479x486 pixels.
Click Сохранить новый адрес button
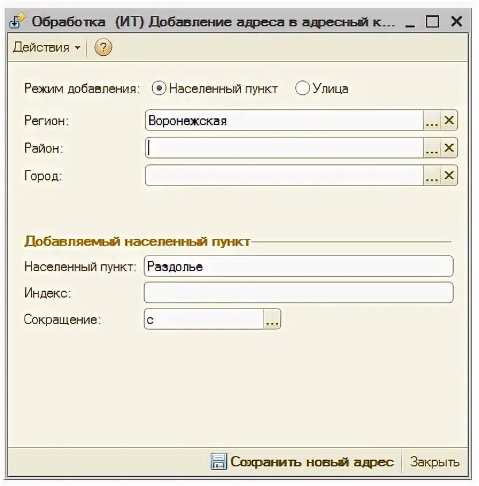click(x=303, y=462)
